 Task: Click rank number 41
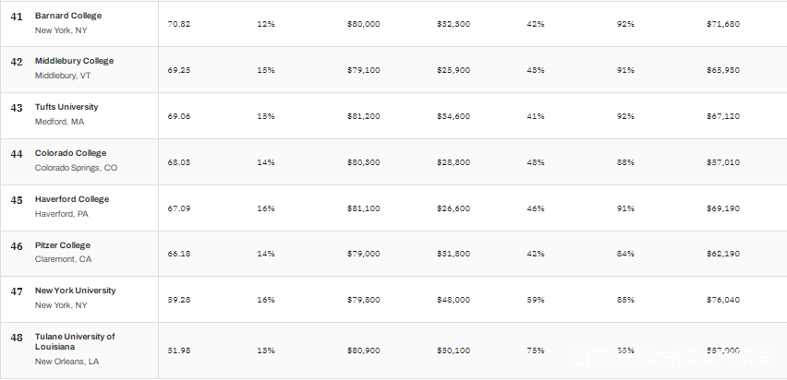point(17,17)
